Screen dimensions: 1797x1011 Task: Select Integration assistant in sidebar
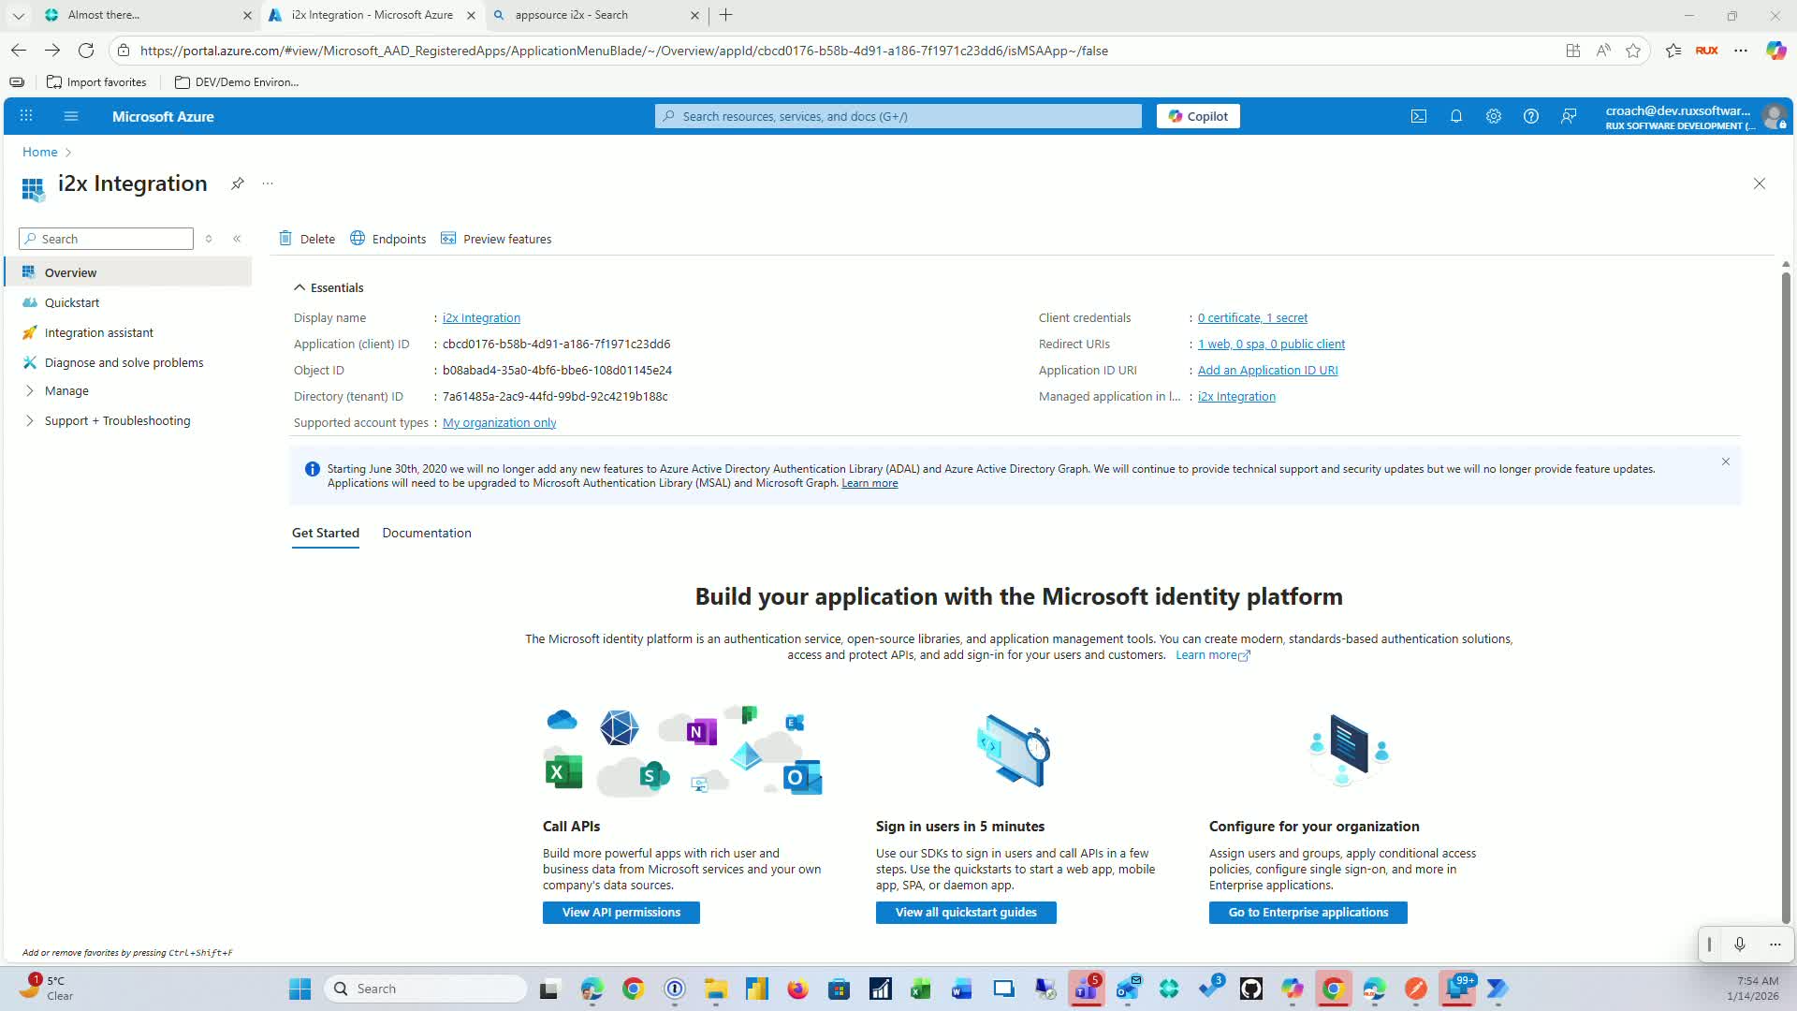coord(99,332)
